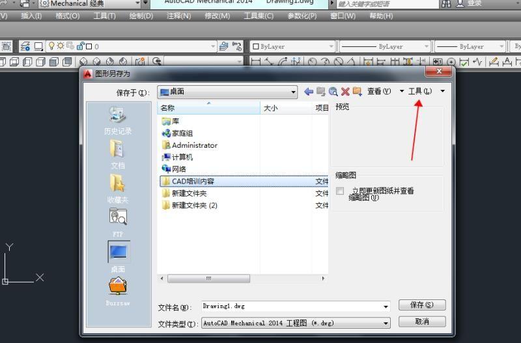
Task: Open the 格式(O) menu
Action: (x=68, y=16)
